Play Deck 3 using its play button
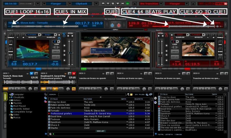 tap(93, 89)
